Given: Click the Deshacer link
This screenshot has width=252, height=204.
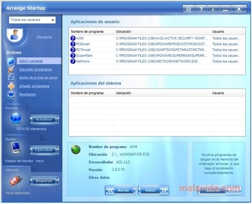Looking at the screenshot, I should click(x=28, y=94).
